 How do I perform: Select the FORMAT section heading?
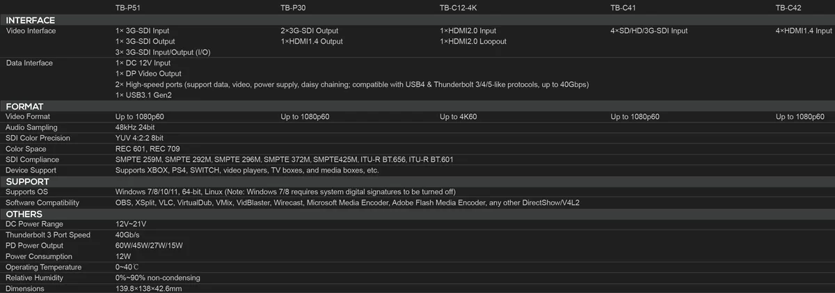click(x=24, y=106)
